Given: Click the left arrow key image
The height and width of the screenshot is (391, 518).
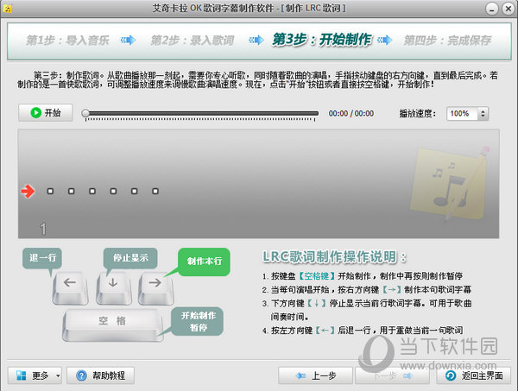Looking at the screenshot, I should coord(71,287).
